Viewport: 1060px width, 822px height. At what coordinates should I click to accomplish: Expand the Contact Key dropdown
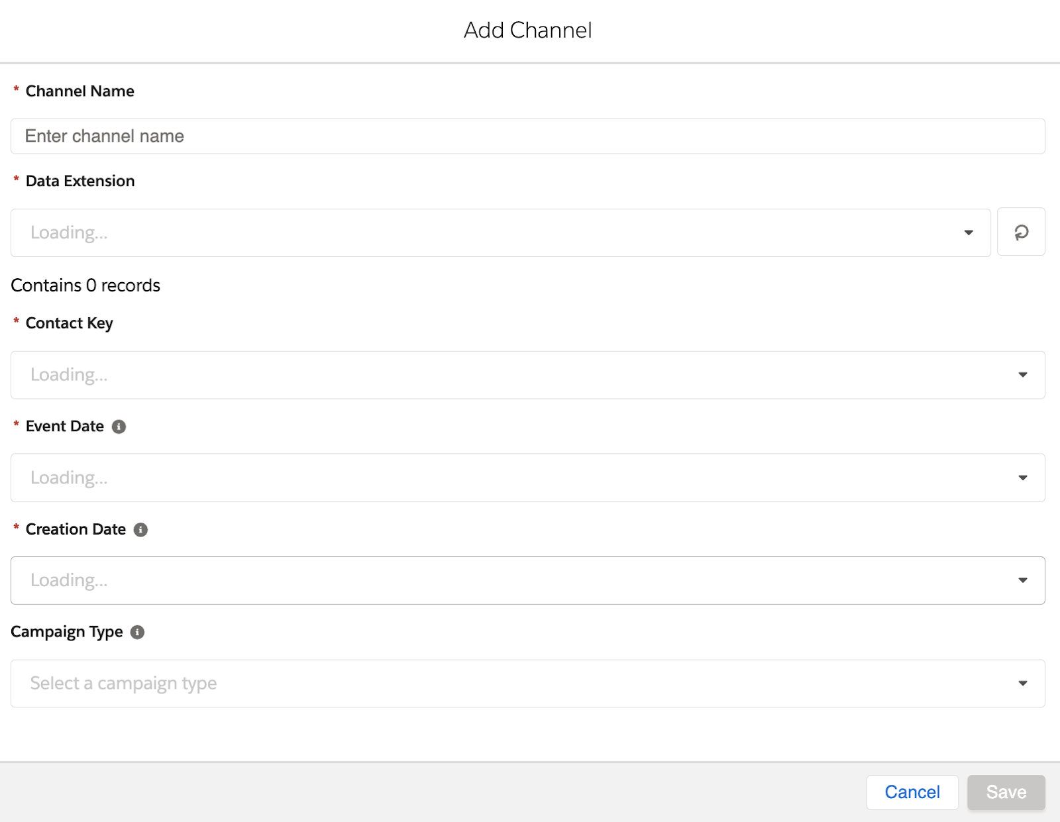tap(527, 375)
